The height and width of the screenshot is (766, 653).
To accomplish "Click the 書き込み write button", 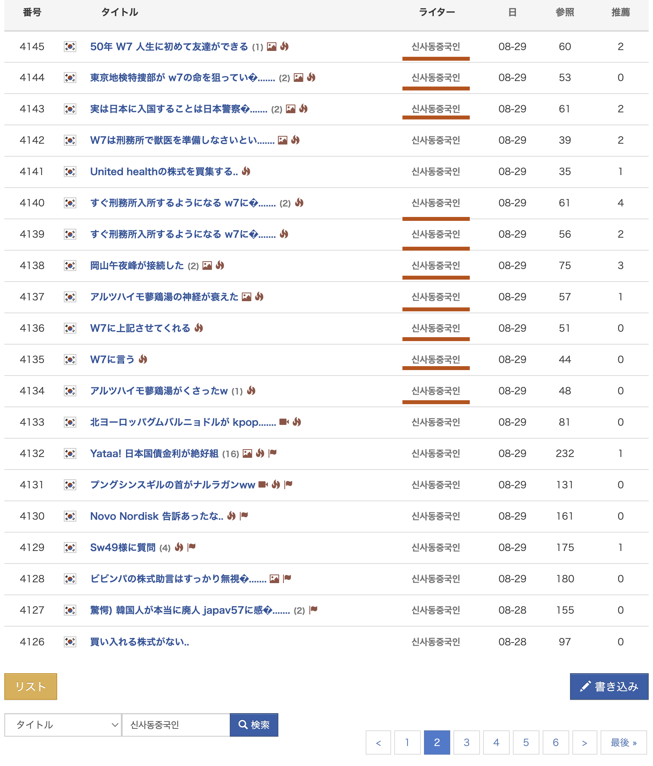I will pos(609,687).
